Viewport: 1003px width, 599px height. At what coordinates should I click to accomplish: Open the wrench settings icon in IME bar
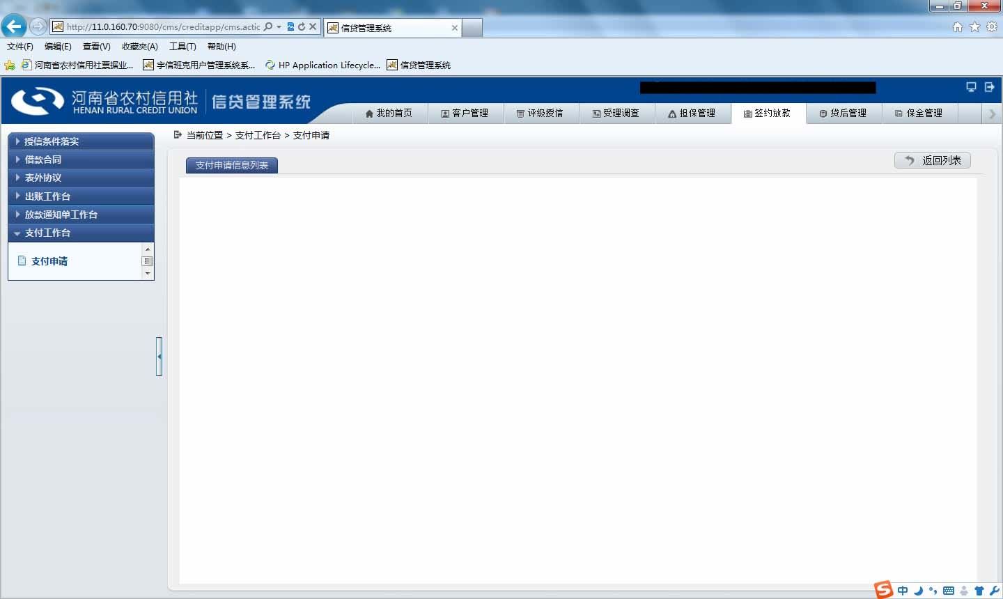994,591
